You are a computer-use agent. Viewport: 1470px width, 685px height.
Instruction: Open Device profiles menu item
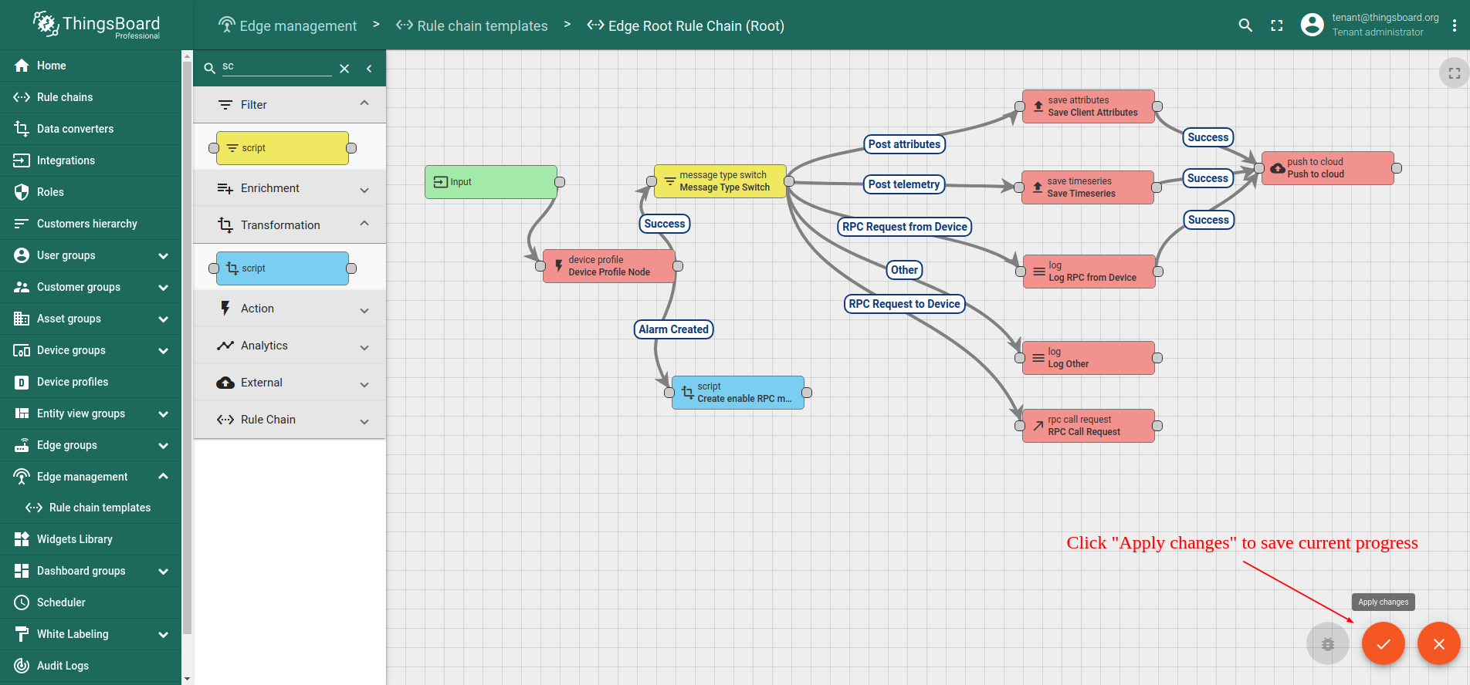(73, 382)
